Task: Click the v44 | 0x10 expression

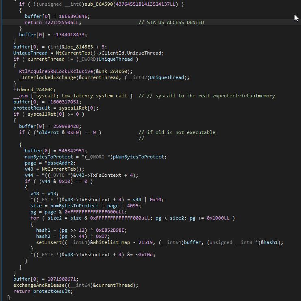Action: [x=148, y=200]
